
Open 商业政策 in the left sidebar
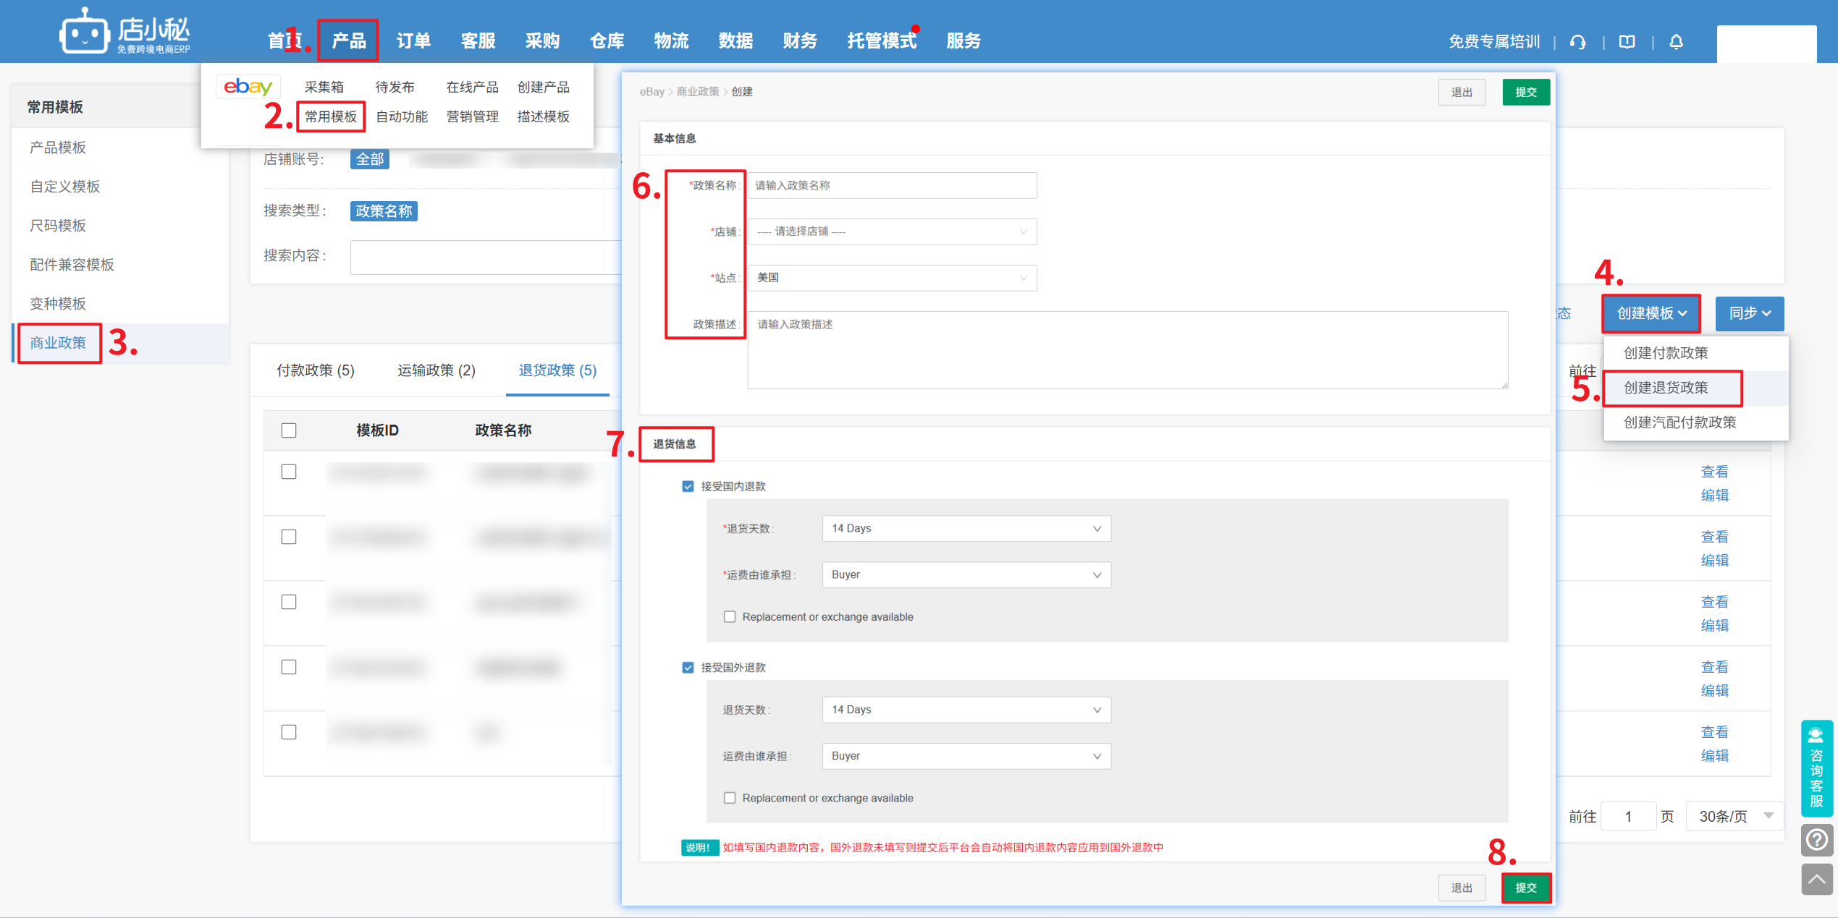(x=58, y=343)
